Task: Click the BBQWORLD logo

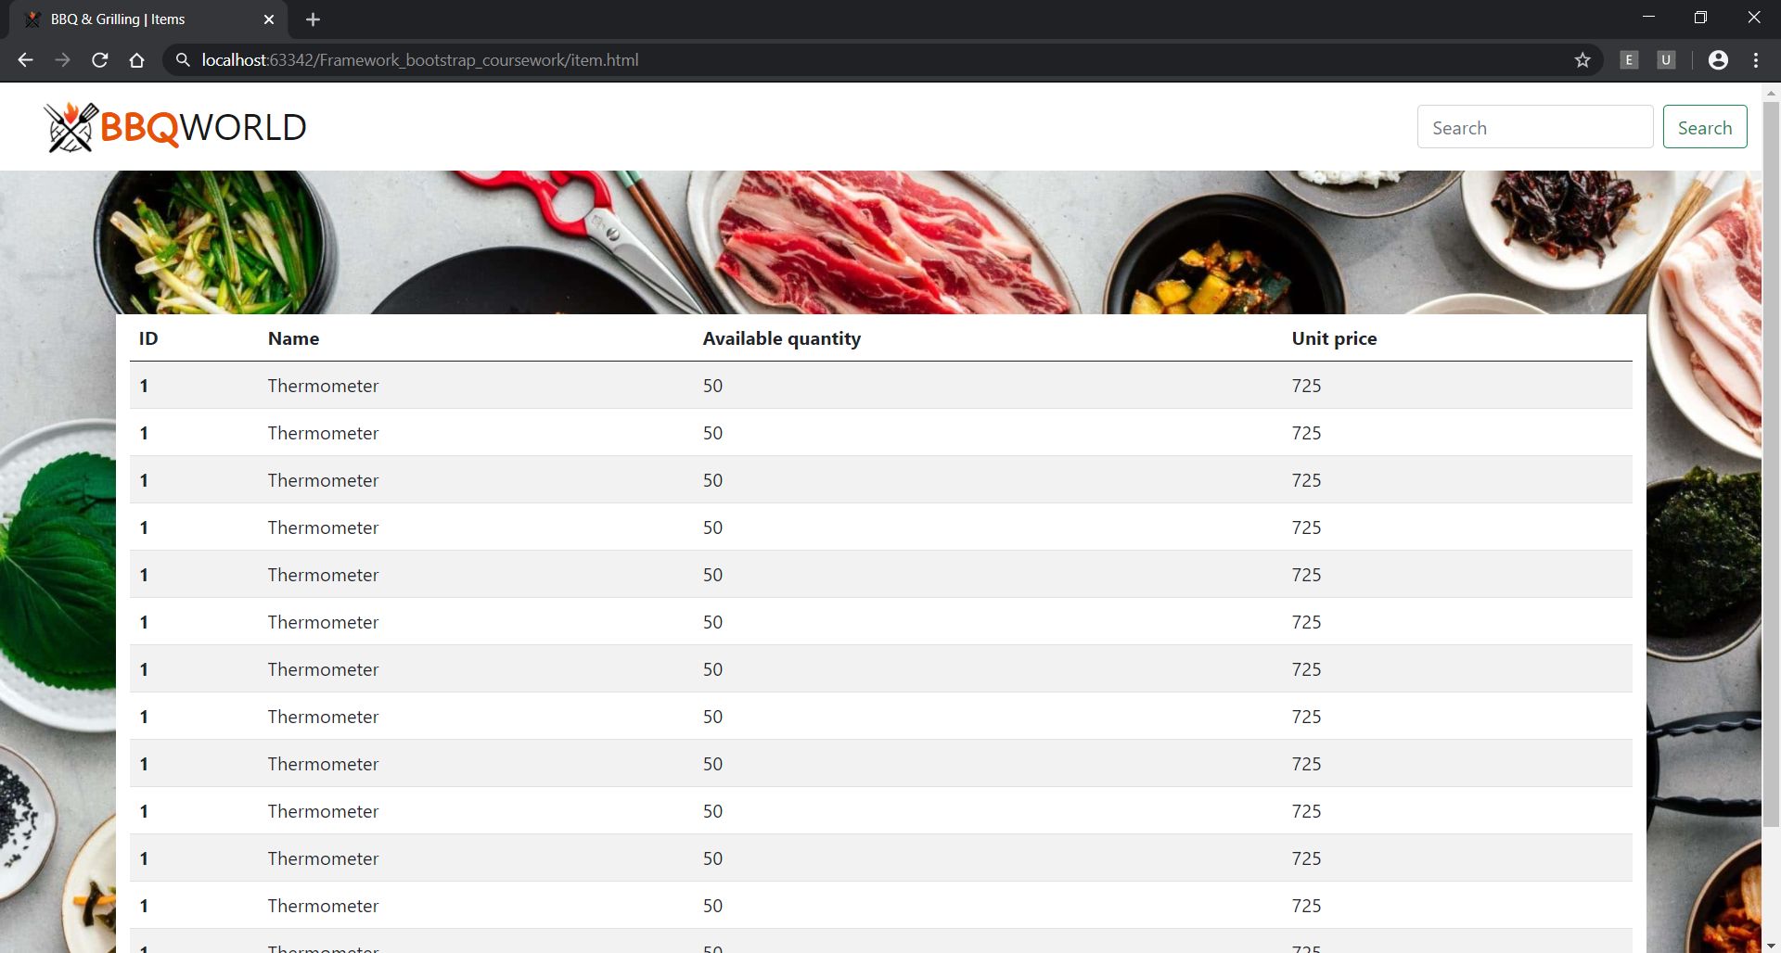Action: 174,127
